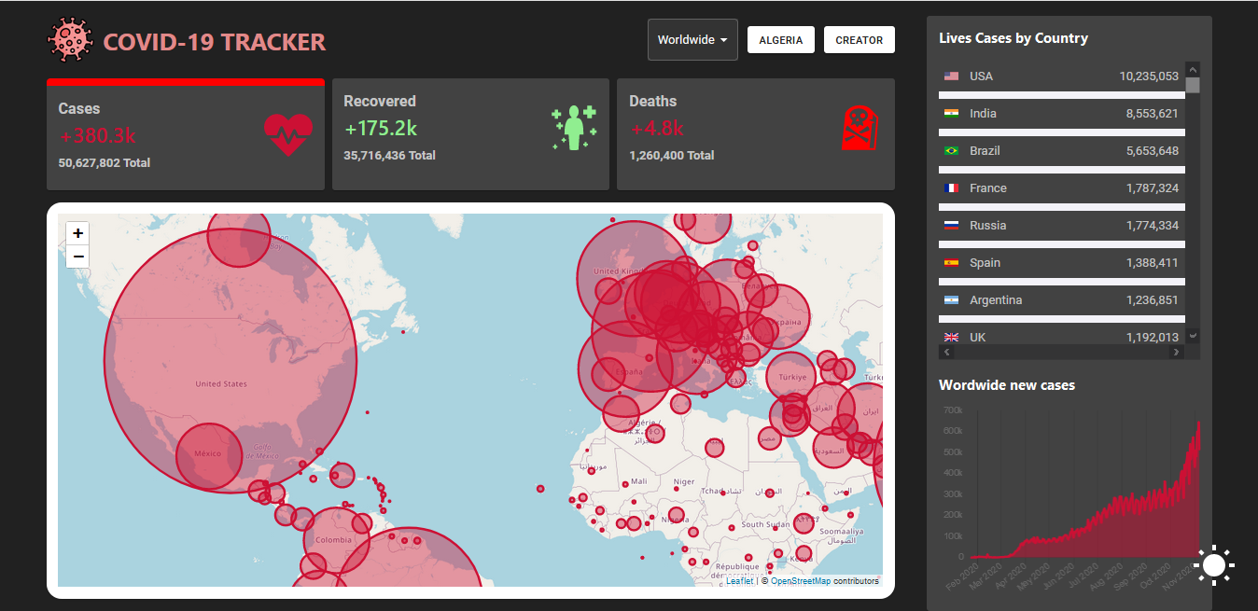
Task: Click India case count 8,553,621
Action: point(1153,114)
